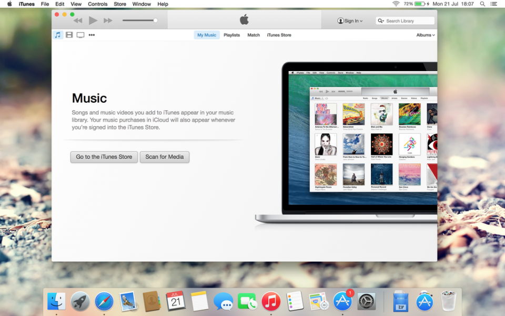Open the TV Shows library icon

click(80, 35)
